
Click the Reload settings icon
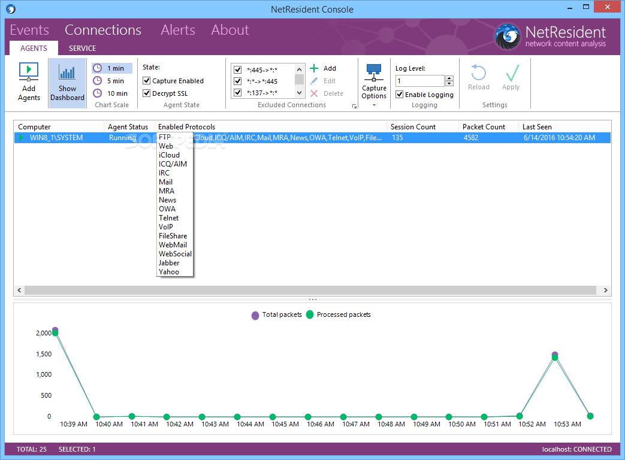478,73
